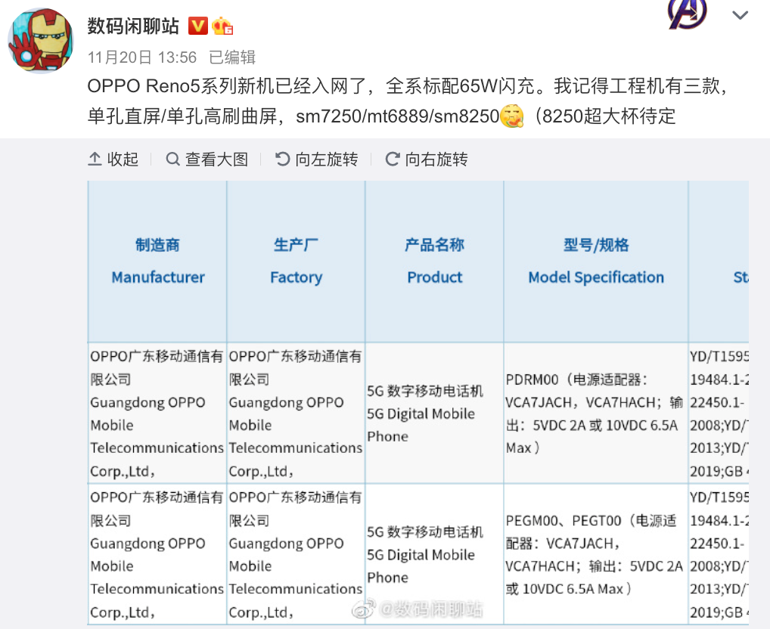Open the post timestamp 11月20日 13:56

coord(142,57)
